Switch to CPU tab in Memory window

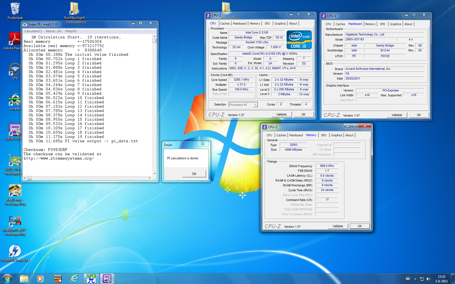click(x=269, y=135)
